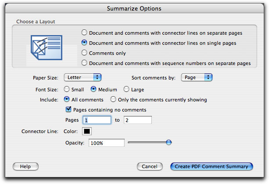The height and width of the screenshot is (184, 269).
Task: Open the connector line color swatch
Action: tap(87, 131)
